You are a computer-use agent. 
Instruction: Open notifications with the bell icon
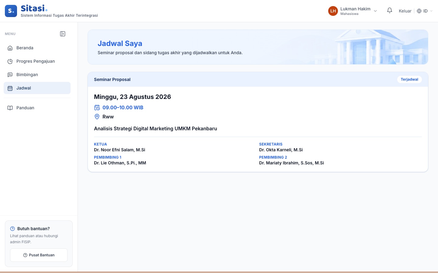[390, 11]
